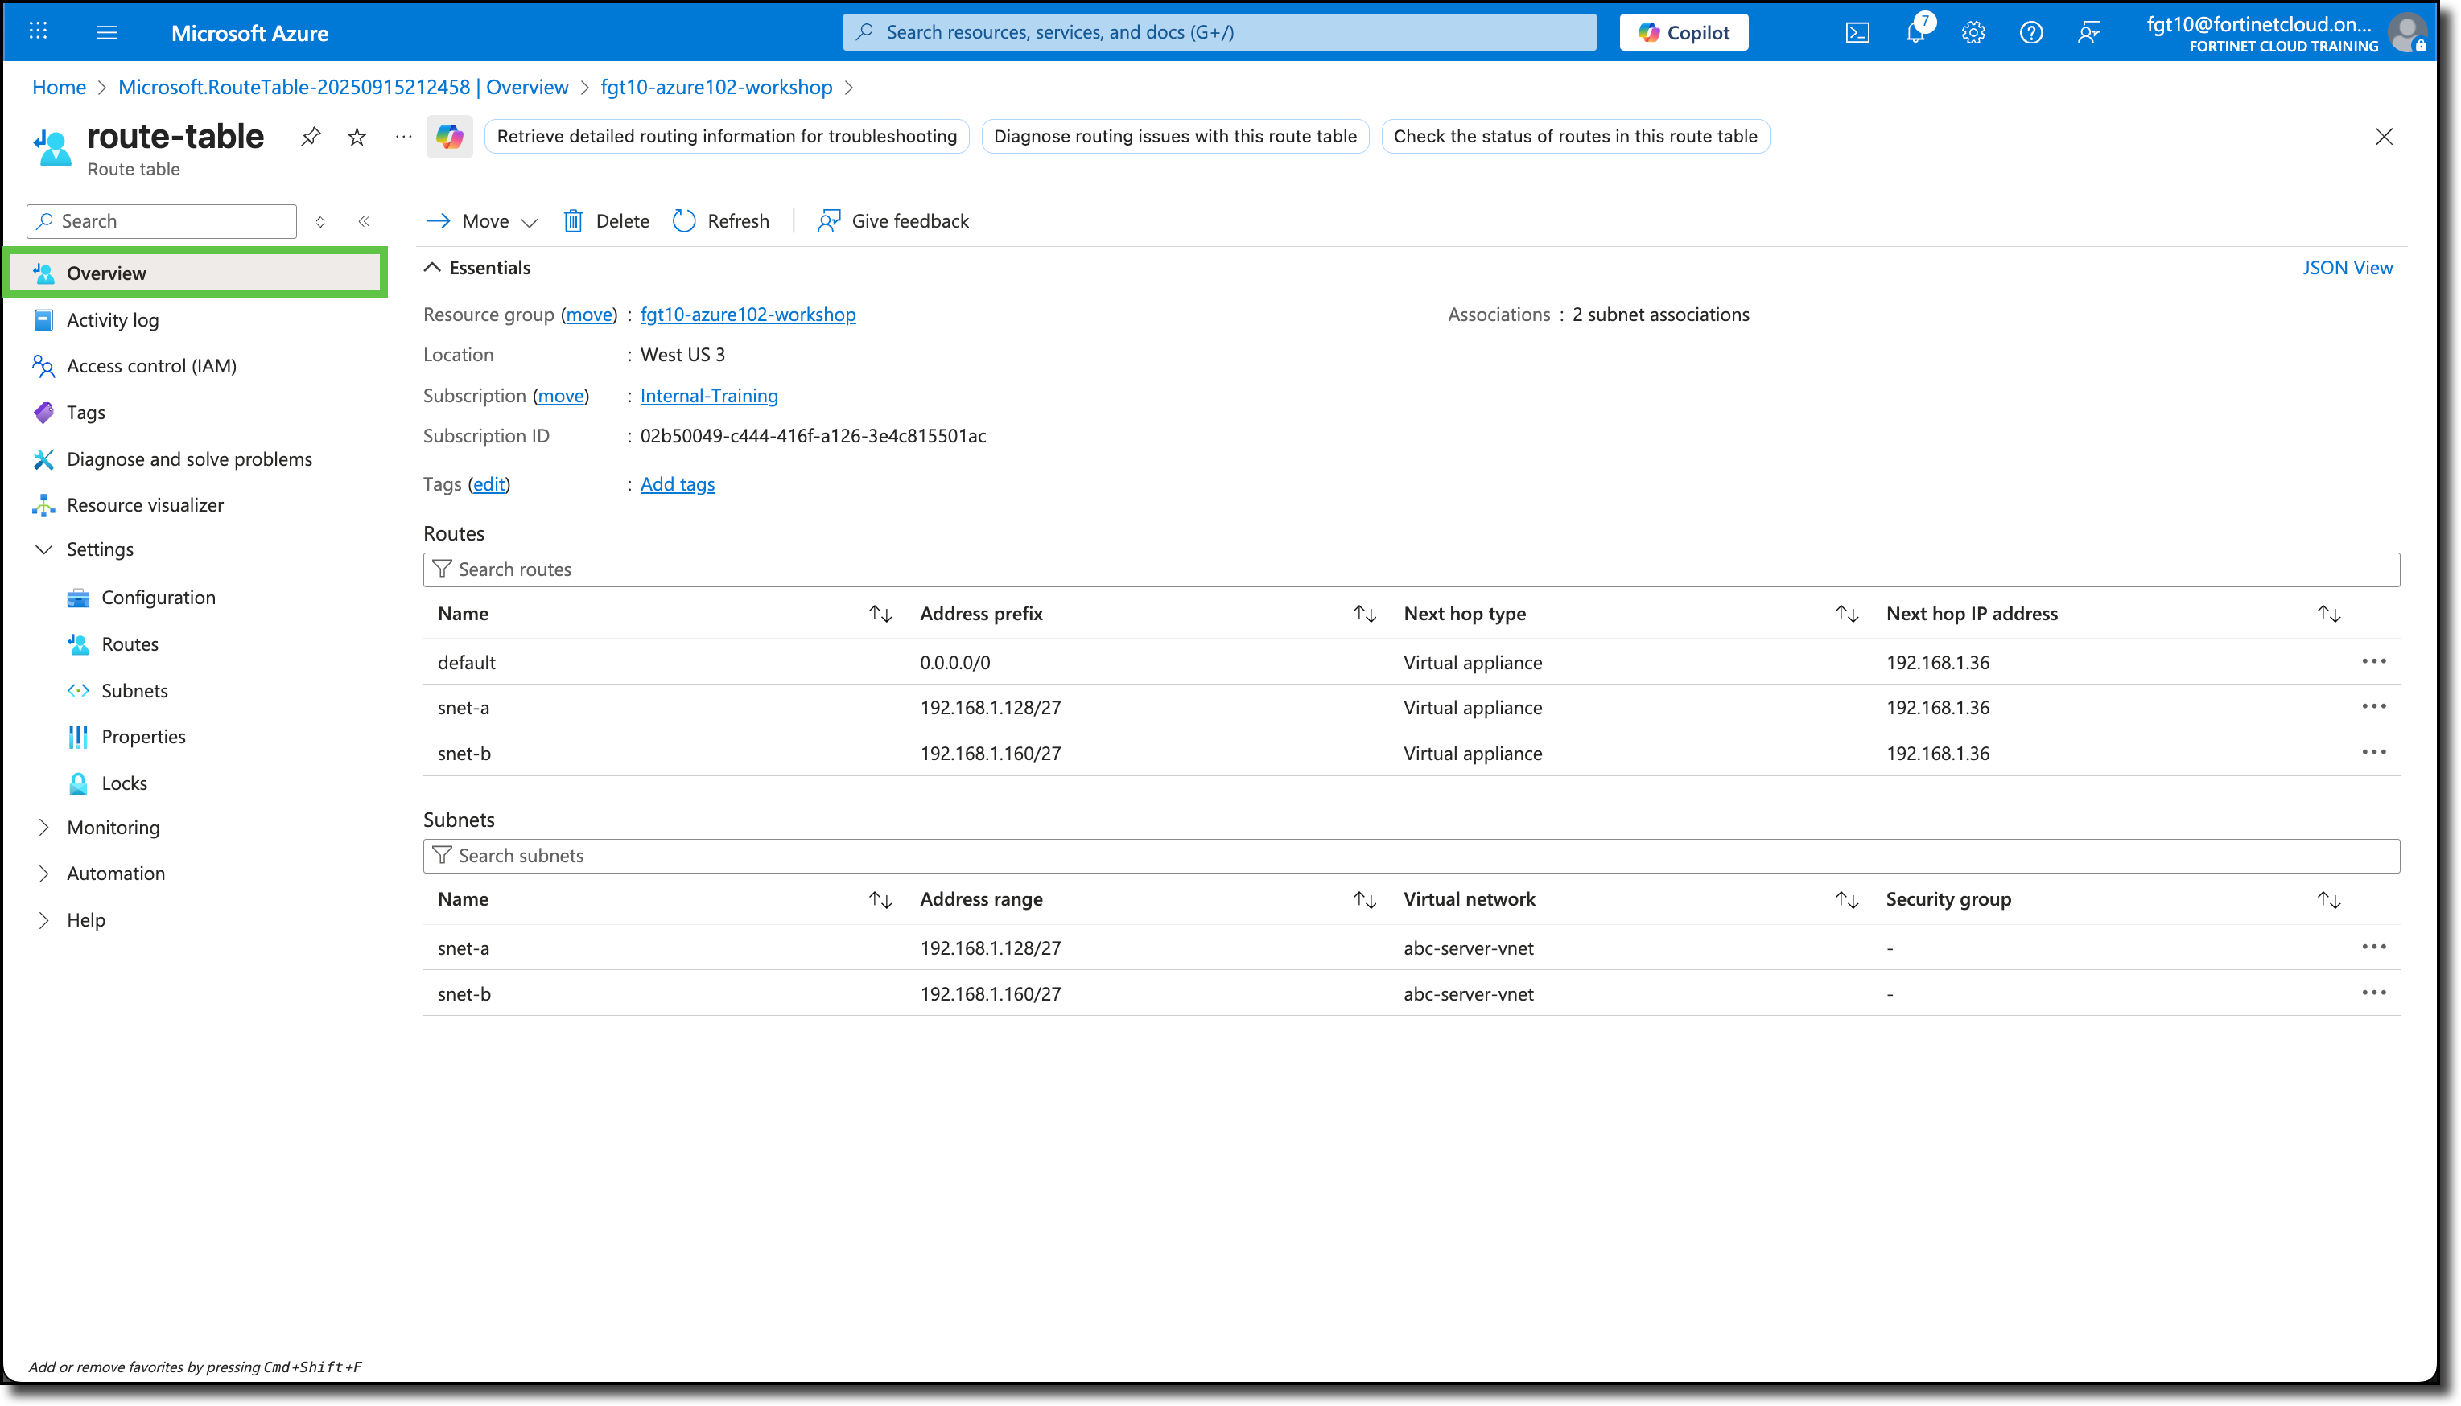
Task: Refresh the route table view
Action: click(720, 220)
